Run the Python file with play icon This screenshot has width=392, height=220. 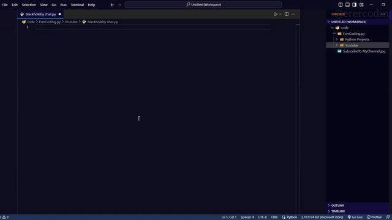tap(276, 14)
